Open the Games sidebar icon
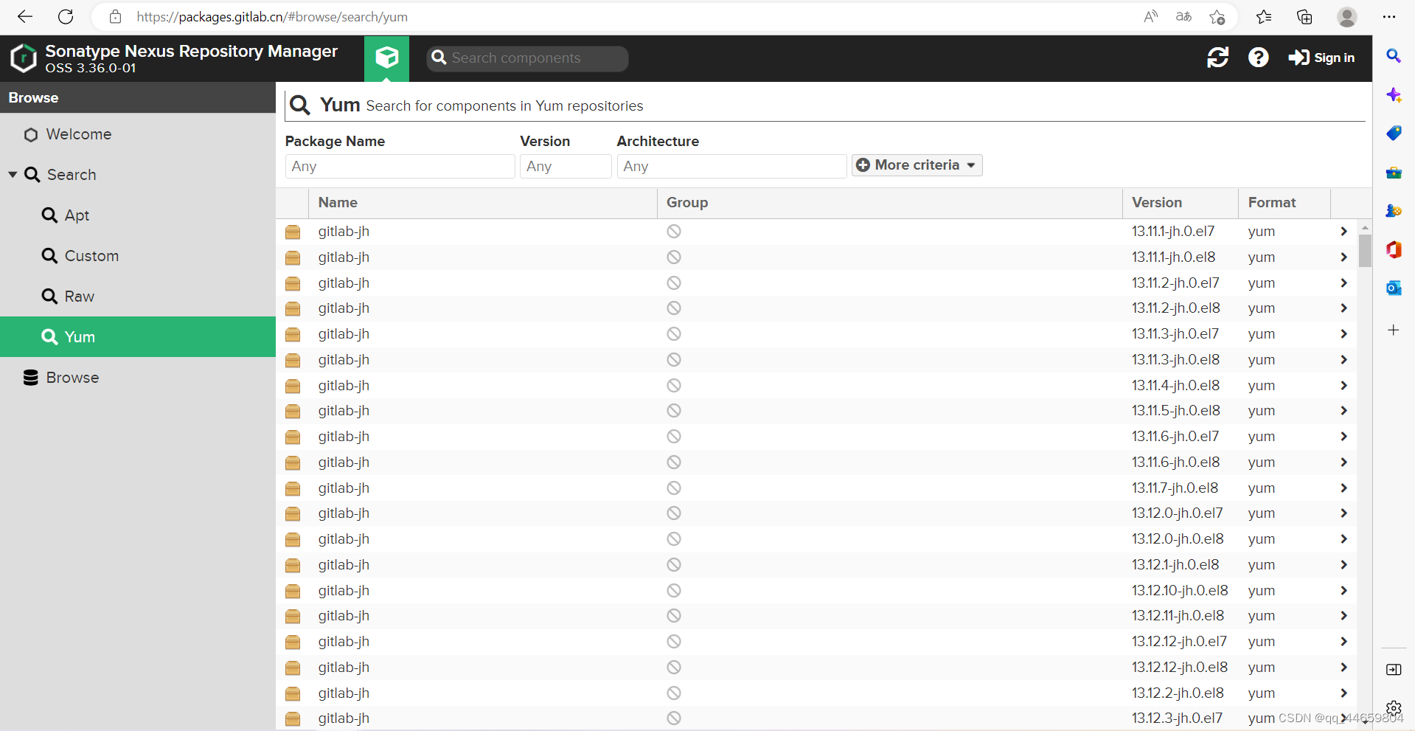1415x731 pixels. click(x=1394, y=211)
